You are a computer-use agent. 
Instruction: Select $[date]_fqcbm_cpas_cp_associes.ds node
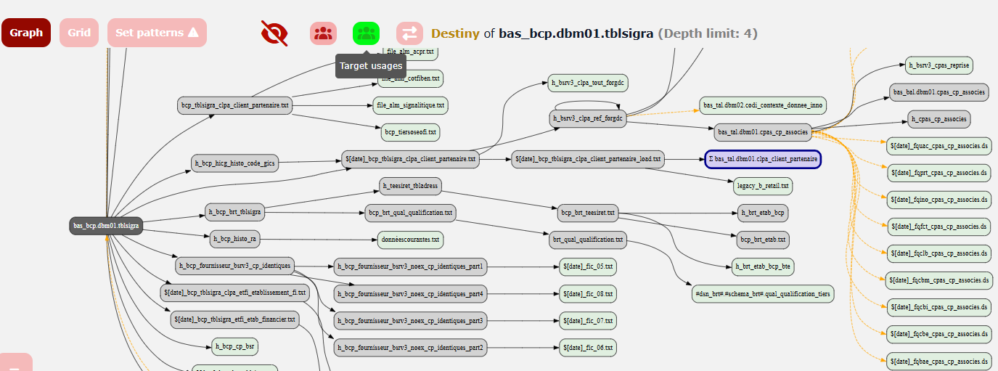coord(939,280)
